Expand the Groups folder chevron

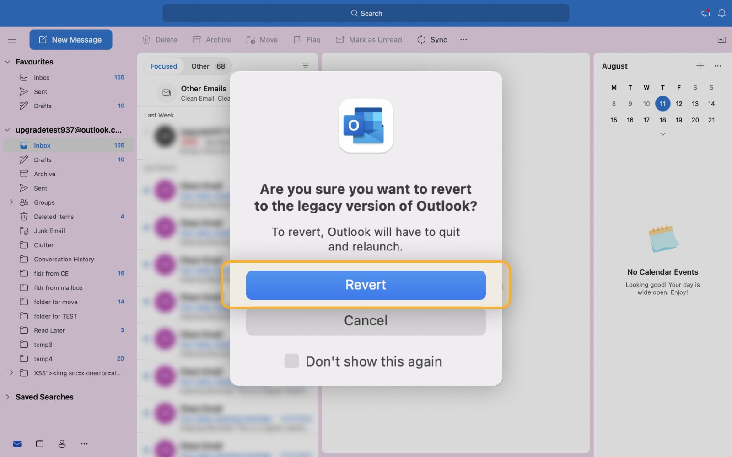[11, 202]
